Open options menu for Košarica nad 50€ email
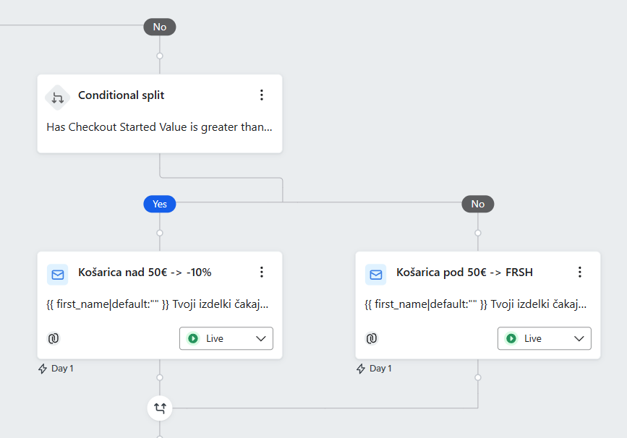 tap(262, 272)
